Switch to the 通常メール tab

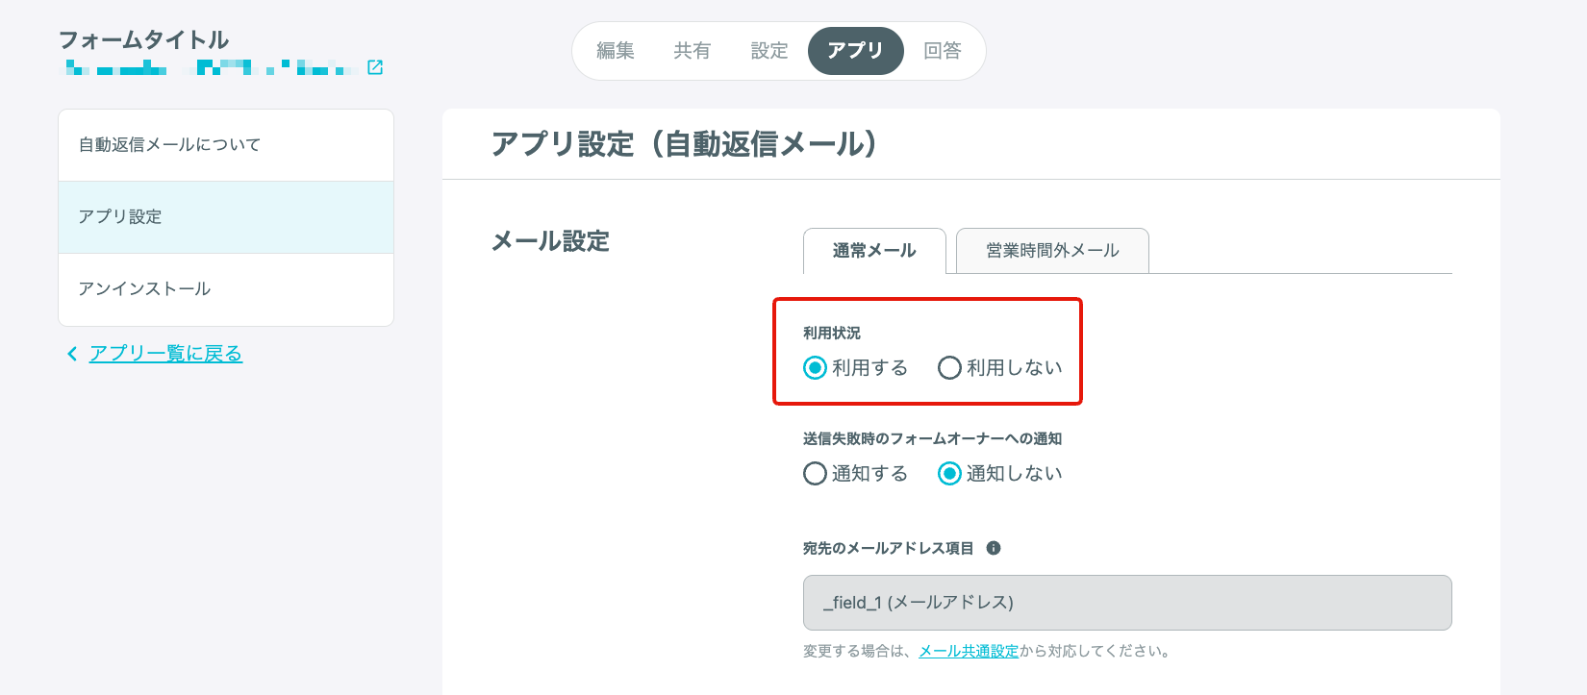click(874, 251)
